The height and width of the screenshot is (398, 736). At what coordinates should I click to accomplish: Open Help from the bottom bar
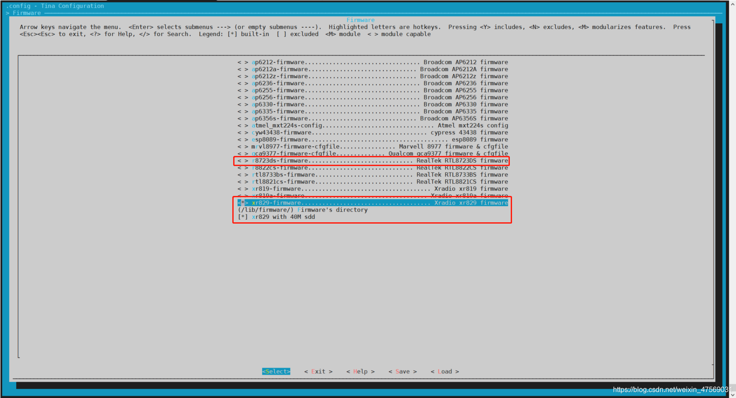pyautogui.click(x=361, y=372)
